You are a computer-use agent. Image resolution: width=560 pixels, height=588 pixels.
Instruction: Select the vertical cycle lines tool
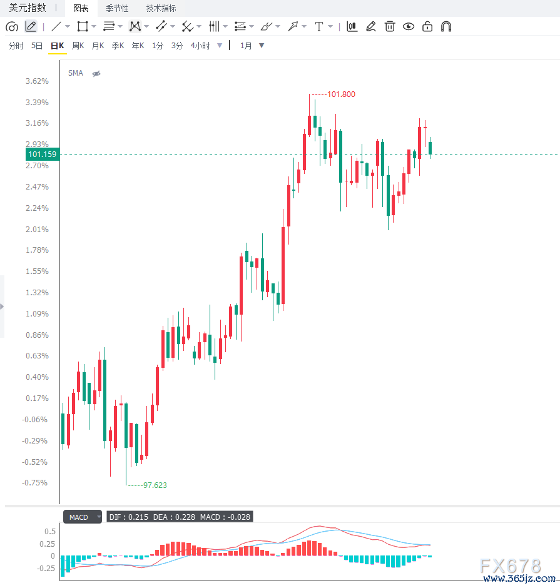click(x=214, y=27)
